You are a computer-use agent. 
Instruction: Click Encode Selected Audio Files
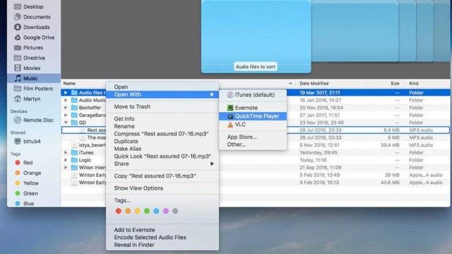(x=150, y=237)
